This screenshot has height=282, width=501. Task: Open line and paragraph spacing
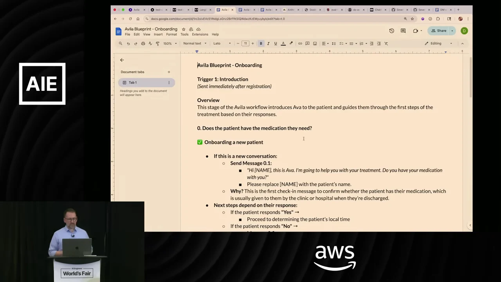coord(333,43)
